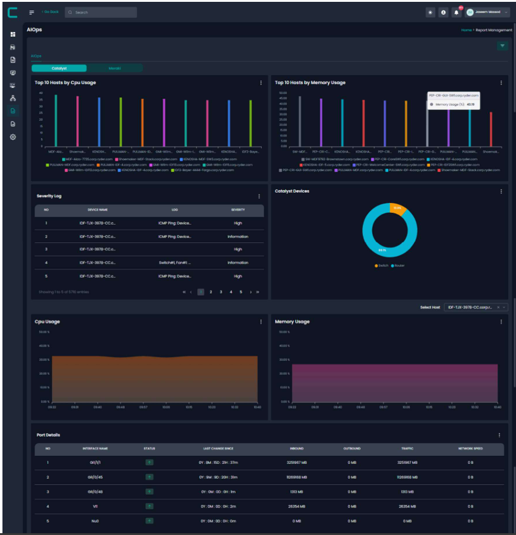This screenshot has height=535, width=516.
Task: Switch to the Meraki tab
Action: 115,68
